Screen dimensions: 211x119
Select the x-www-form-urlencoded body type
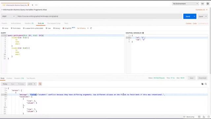[x=33, y=28]
